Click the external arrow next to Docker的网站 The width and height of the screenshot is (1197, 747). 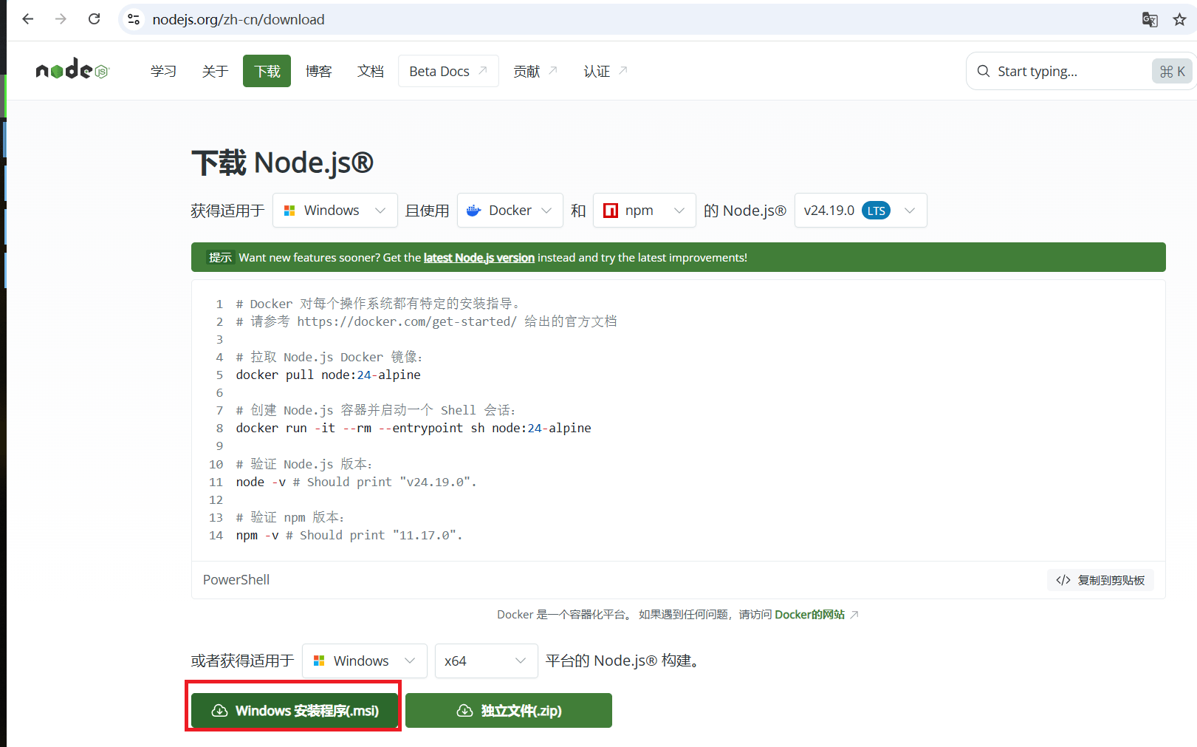click(x=854, y=615)
